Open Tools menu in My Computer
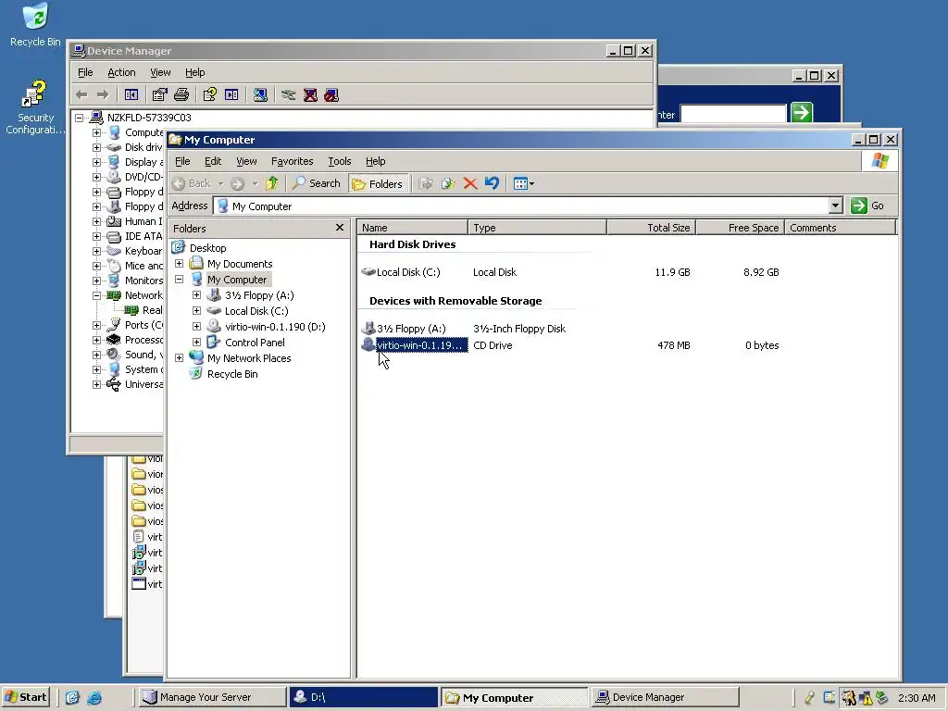948x711 pixels. tap(339, 161)
